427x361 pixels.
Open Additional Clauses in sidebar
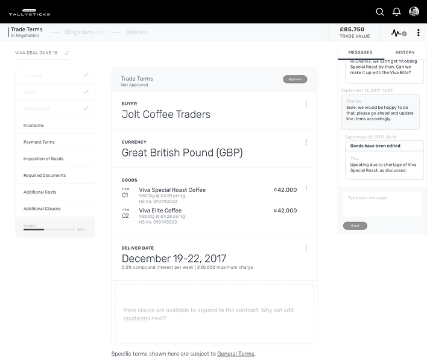coord(55,209)
